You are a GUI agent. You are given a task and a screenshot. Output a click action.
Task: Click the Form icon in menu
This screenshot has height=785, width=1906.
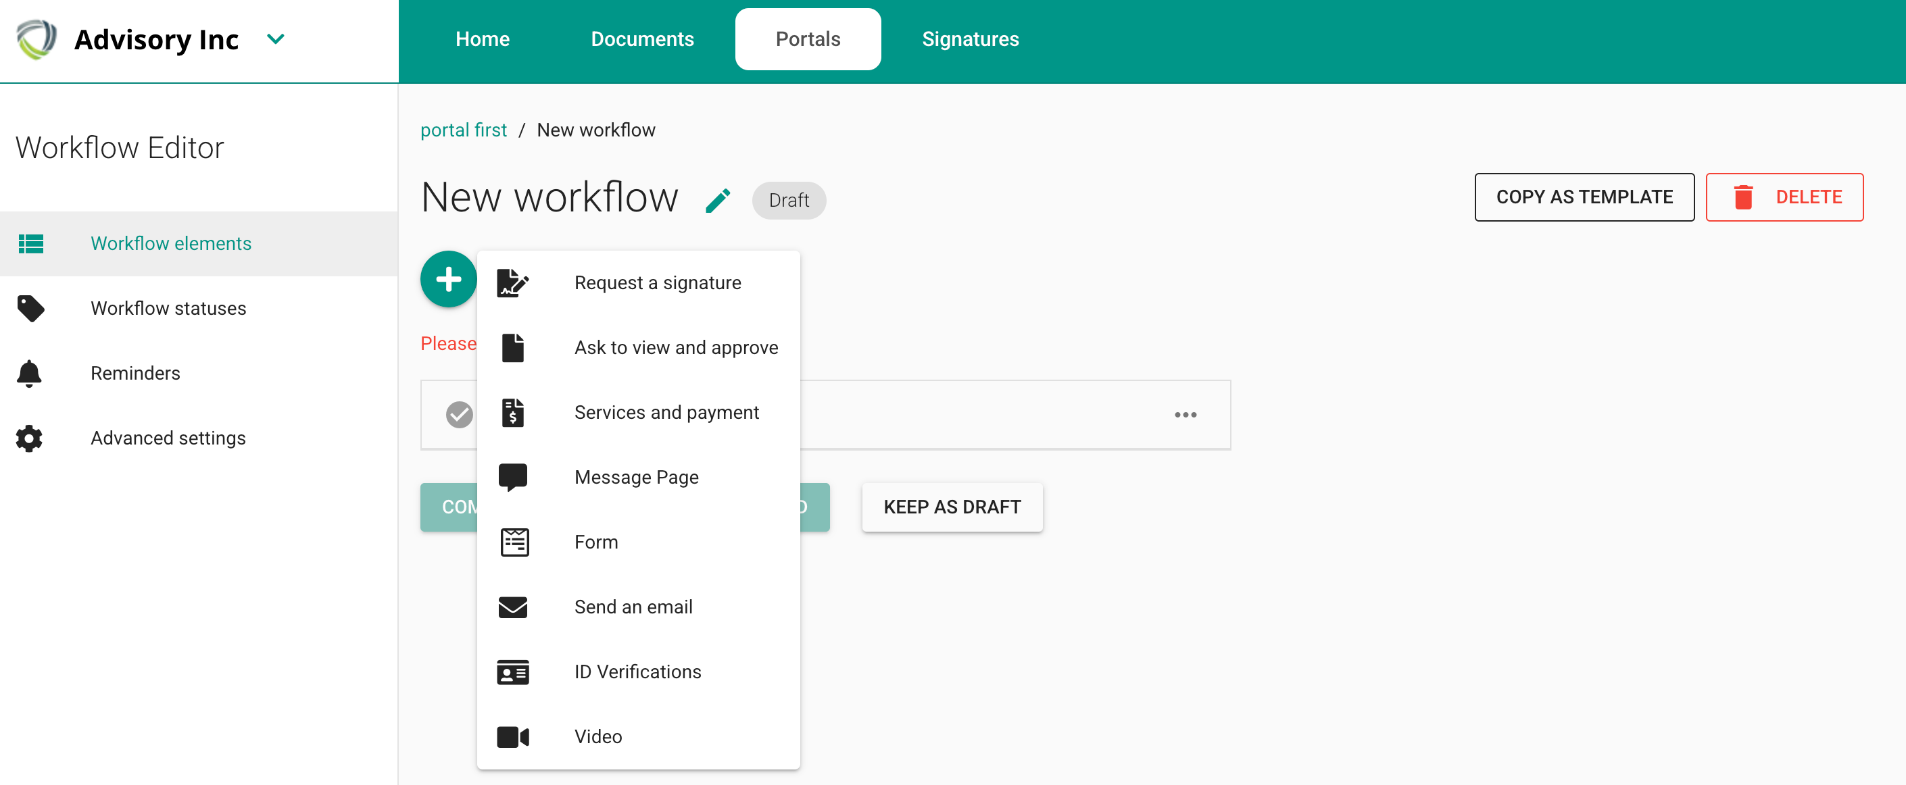(x=514, y=542)
